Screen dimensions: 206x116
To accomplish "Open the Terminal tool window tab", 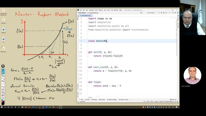I will tap(102, 100).
